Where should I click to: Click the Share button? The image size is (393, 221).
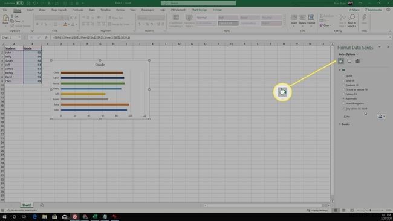tap(354, 10)
